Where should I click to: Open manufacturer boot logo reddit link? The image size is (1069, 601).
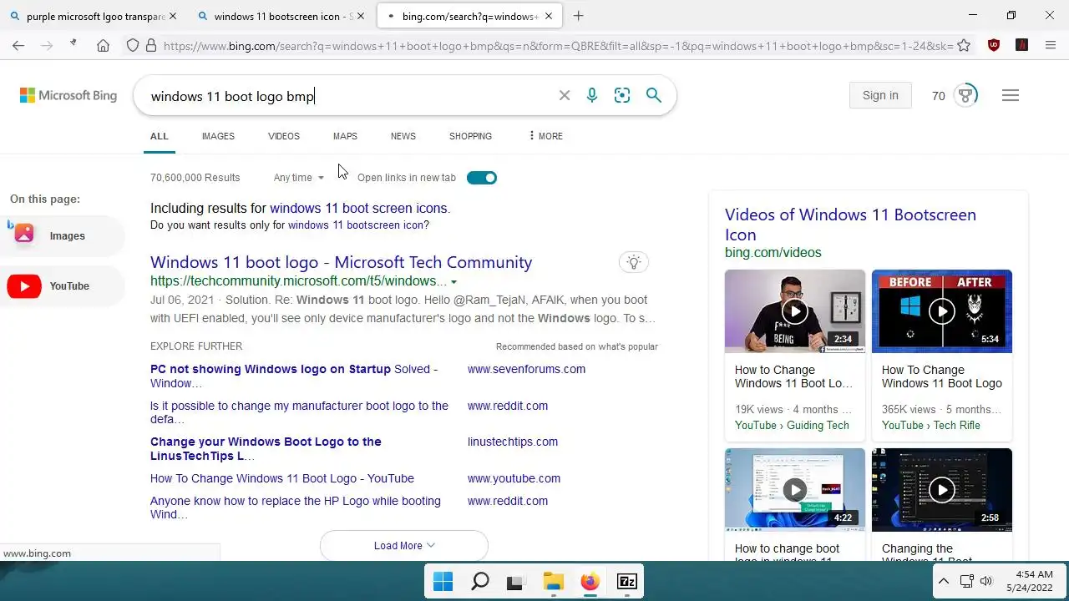click(x=299, y=412)
